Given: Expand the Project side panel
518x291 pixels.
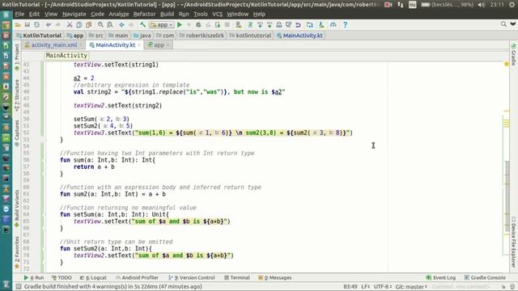Looking at the screenshot, I should point(17,57).
